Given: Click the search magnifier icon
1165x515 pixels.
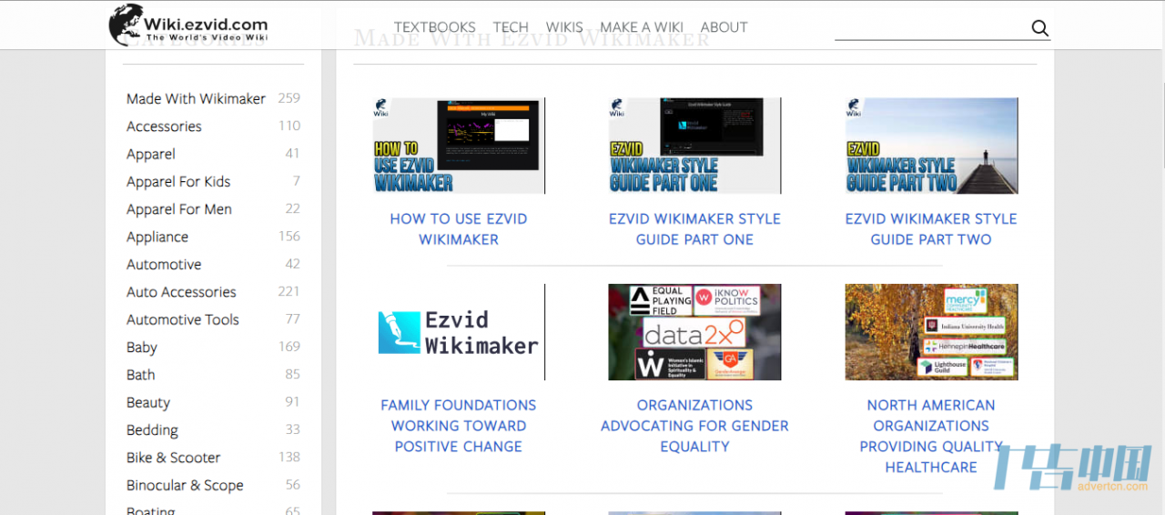Looking at the screenshot, I should [1039, 28].
